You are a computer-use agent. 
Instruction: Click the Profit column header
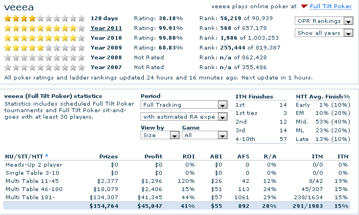tap(153, 156)
